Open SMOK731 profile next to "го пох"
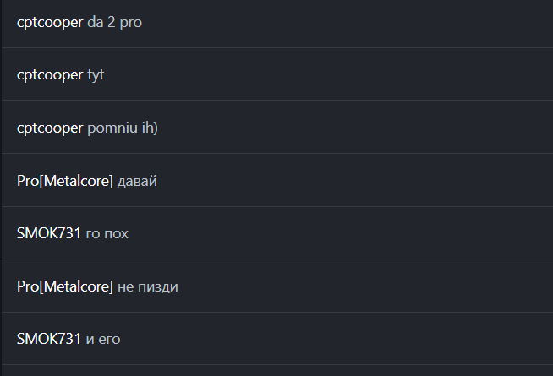Screen dimensions: 553x376 49,234
